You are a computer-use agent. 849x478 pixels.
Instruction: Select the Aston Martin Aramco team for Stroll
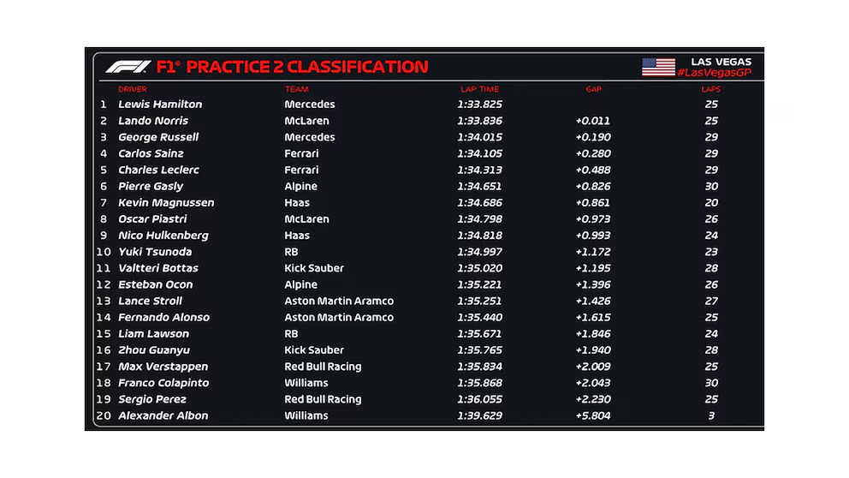point(339,301)
